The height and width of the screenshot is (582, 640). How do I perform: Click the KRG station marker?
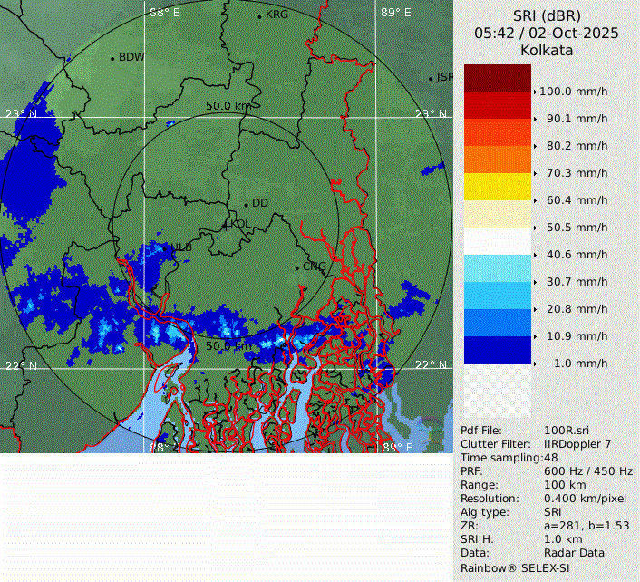pos(259,16)
